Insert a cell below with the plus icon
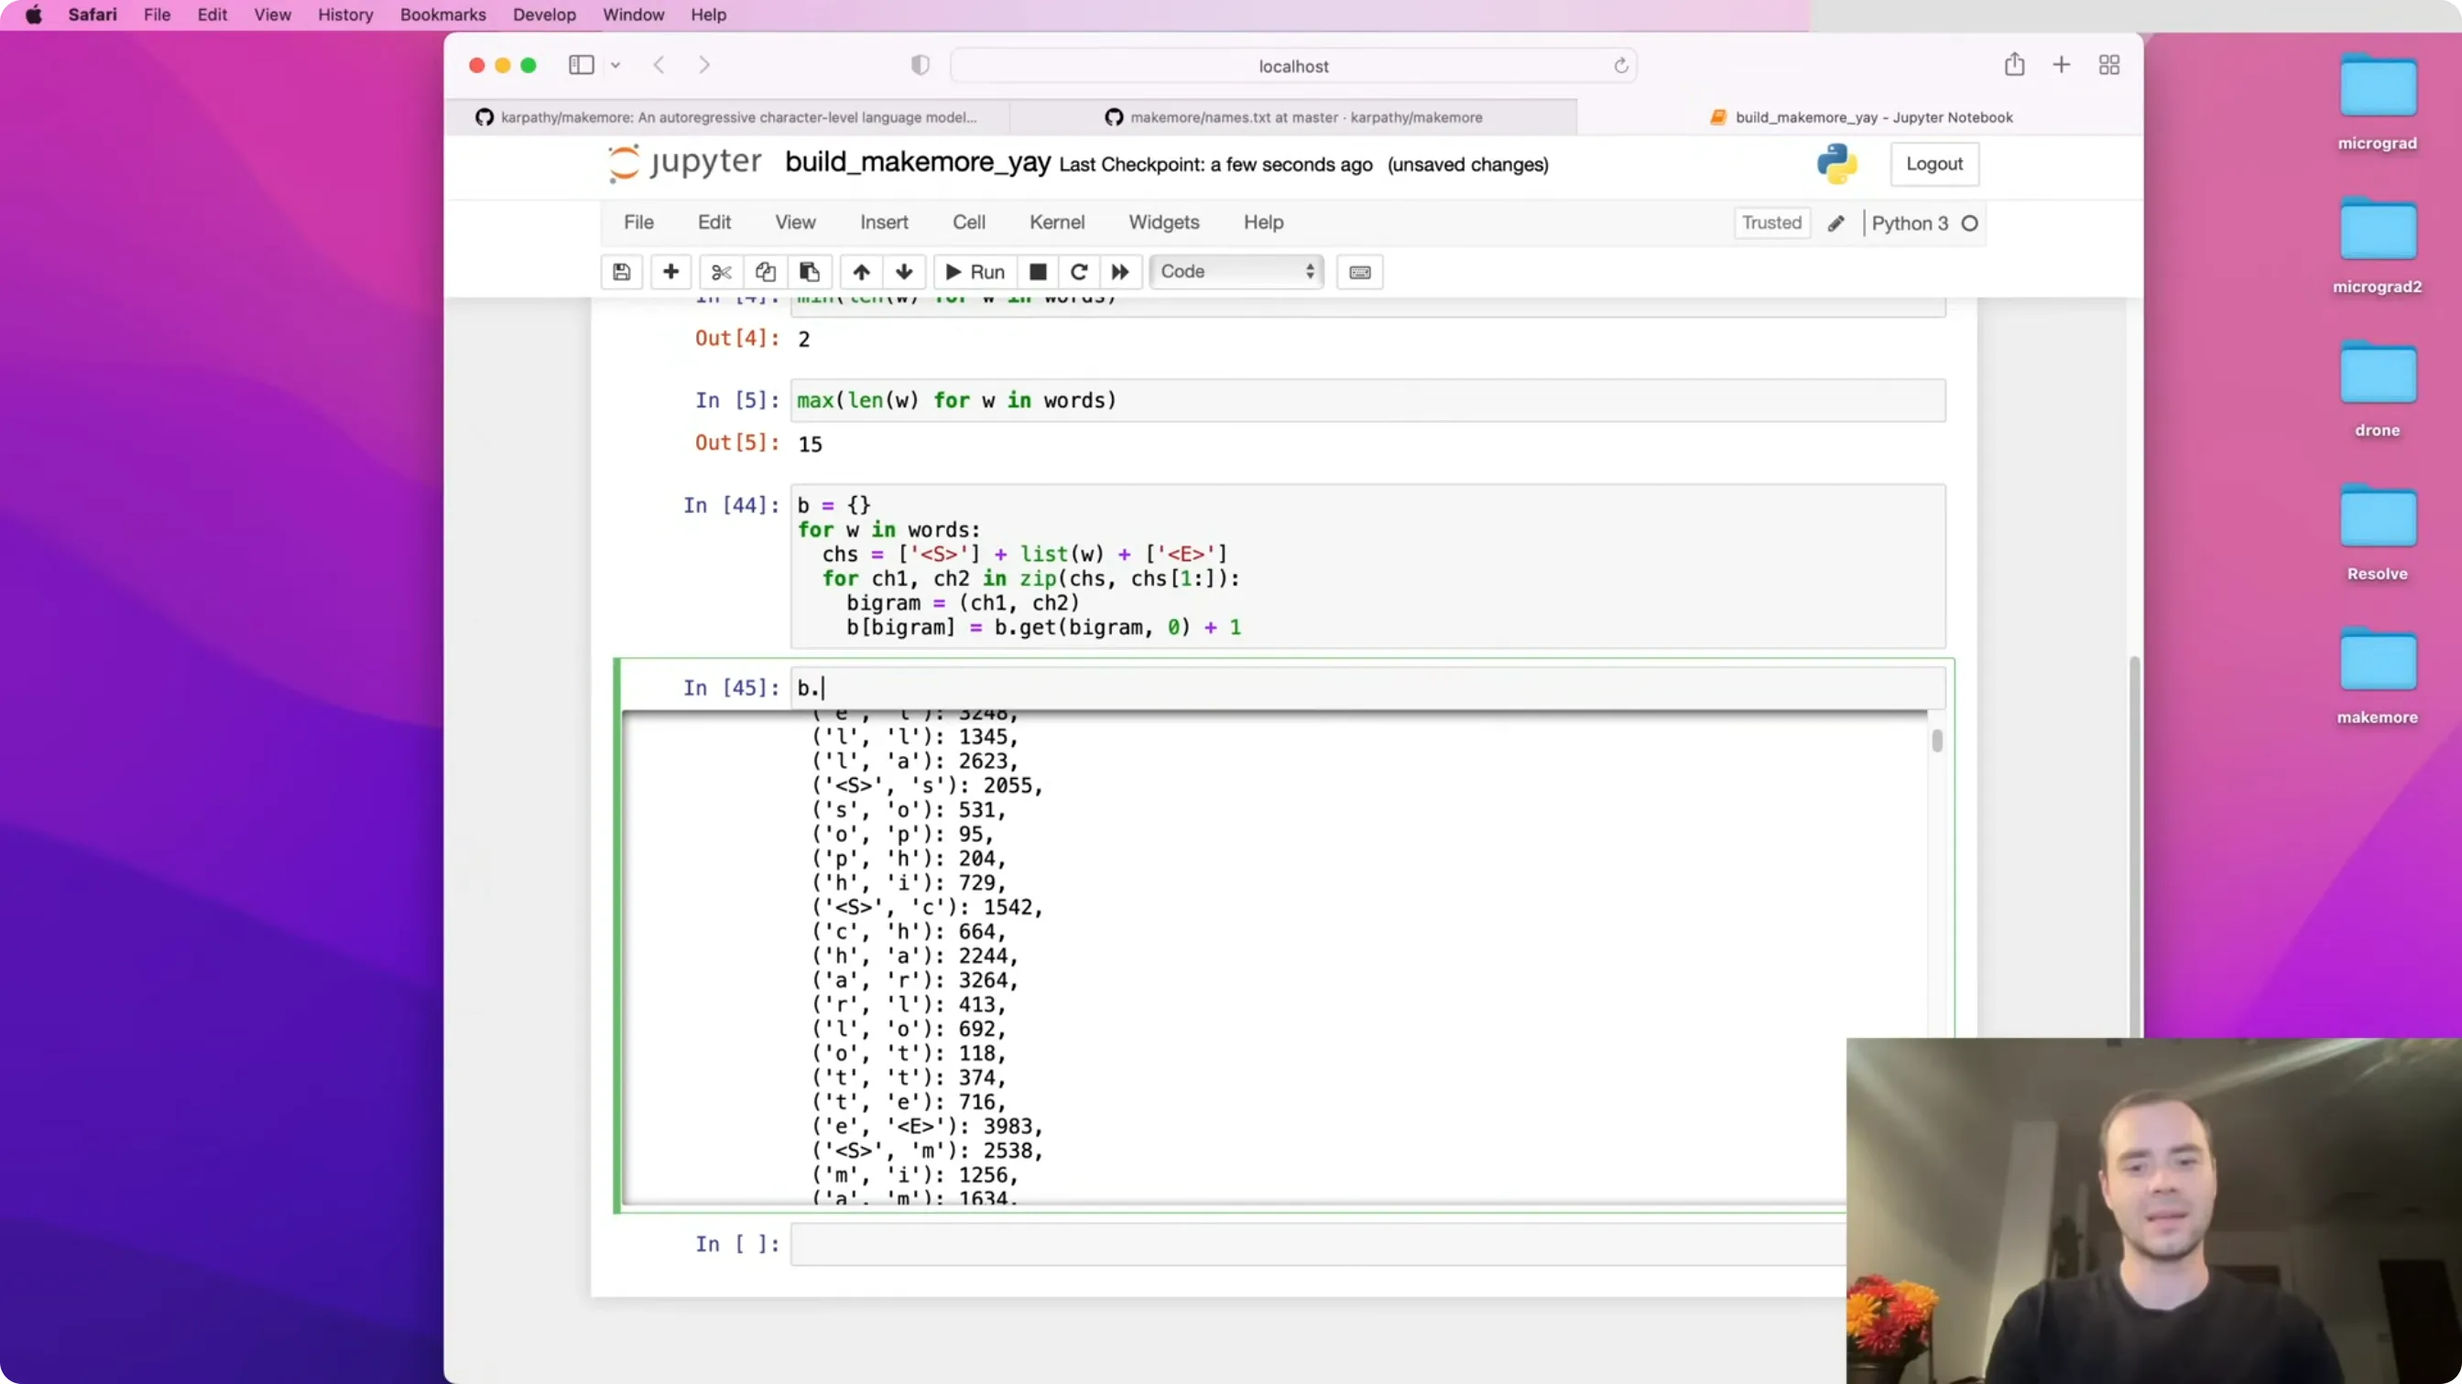 pyautogui.click(x=671, y=272)
